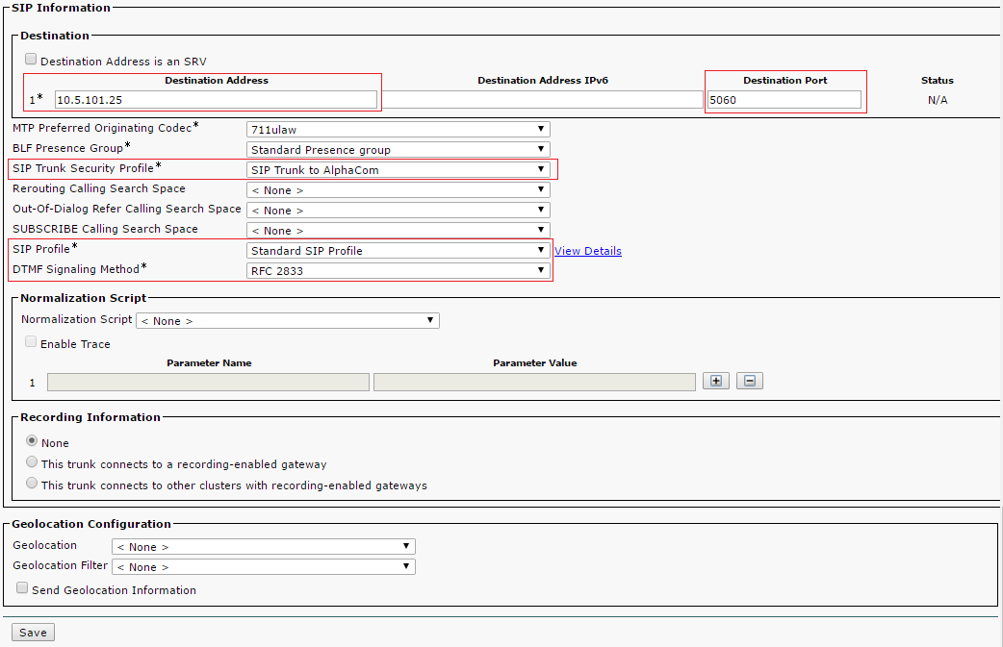Viewport: 1003px width, 647px height.
Task: Enable Destination Address is an SRV checkbox
Action: tap(31, 60)
